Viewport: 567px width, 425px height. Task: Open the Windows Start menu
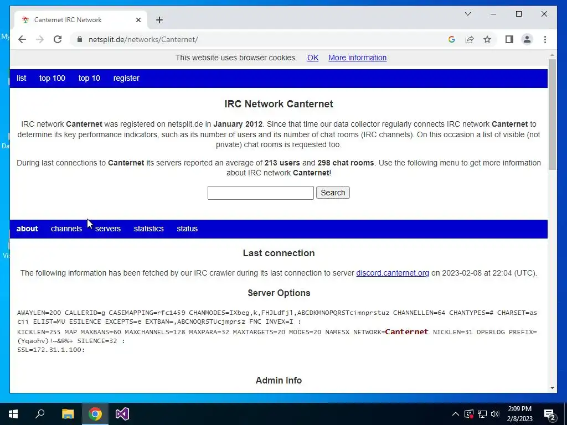coord(13,414)
